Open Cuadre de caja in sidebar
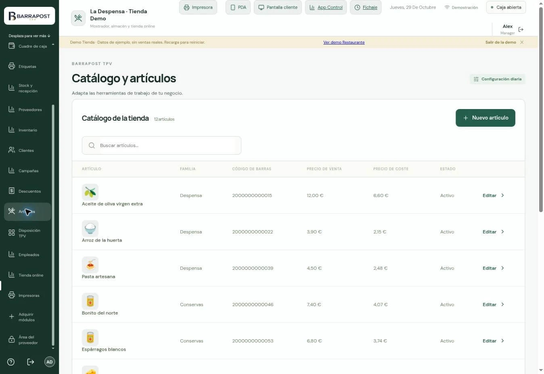Image resolution: width=544 pixels, height=374 pixels. click(x=27, y=46)
